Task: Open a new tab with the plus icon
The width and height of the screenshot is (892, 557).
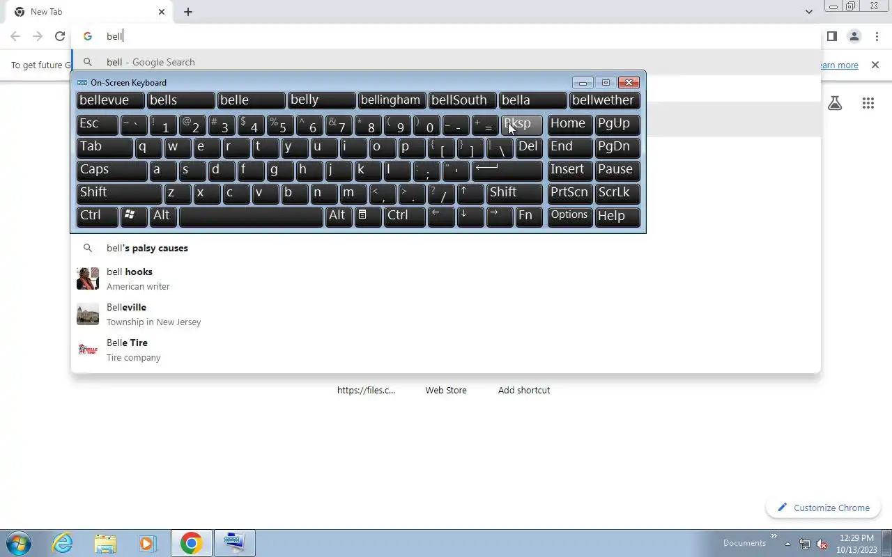Action: (188, 12)
